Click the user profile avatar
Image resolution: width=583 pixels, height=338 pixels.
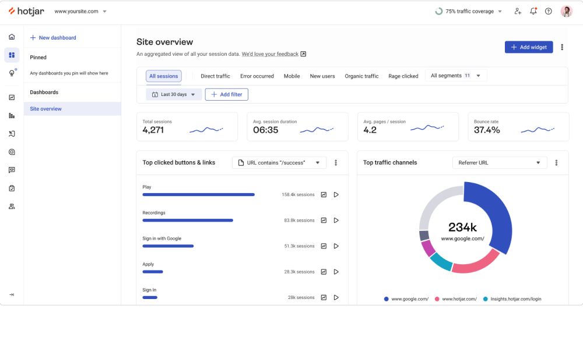(x=566, y=11)
